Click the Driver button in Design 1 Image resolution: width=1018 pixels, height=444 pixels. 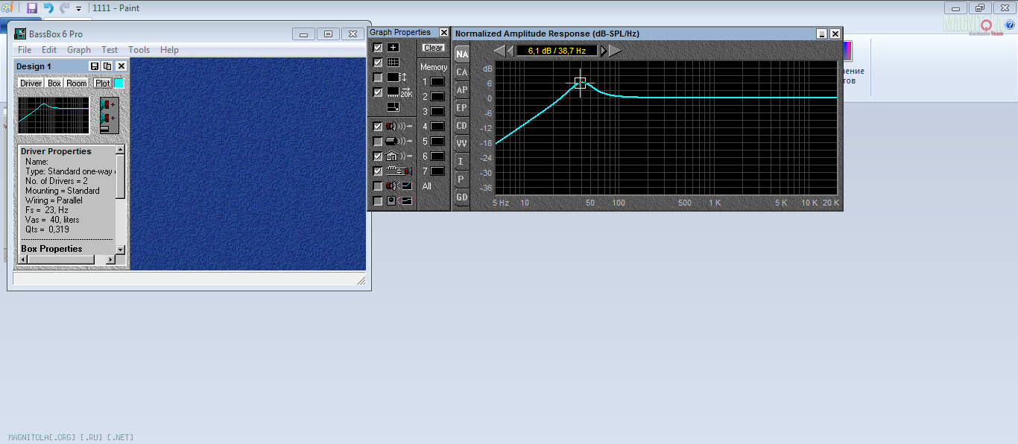[31, 83]
